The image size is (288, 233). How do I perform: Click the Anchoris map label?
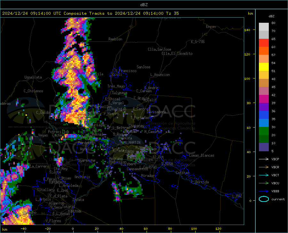pyautogui.click(x=82, y=177)
